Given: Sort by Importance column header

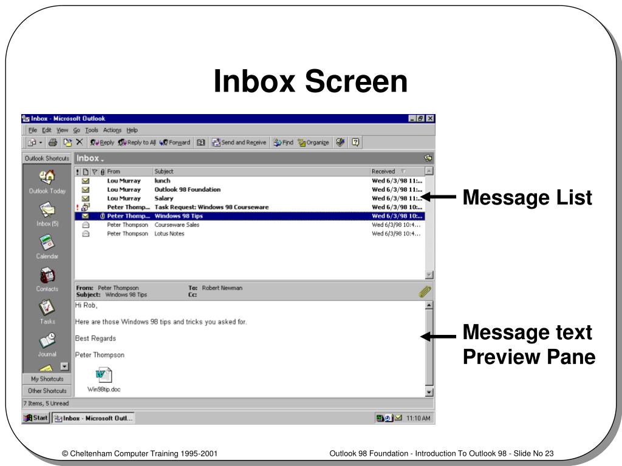Looking at the screenshot, I should point(78,172).
